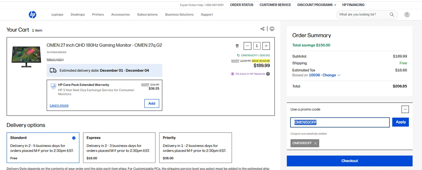Open the Printers menu
Image resolution: width=422 pixels, height=170 pixels.
[x=98, y=15]
